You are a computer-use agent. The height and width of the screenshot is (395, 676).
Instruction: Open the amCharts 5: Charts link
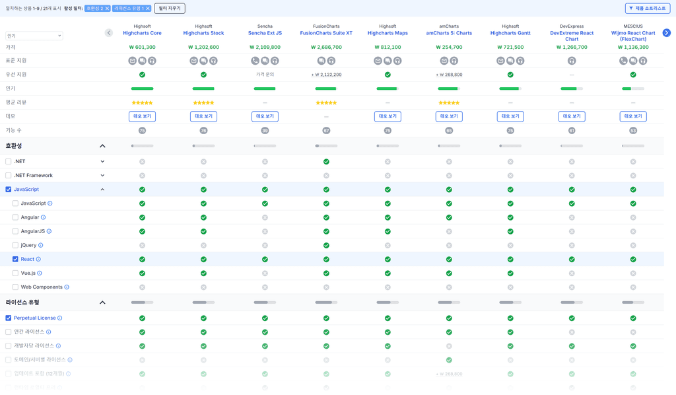(x=449, y=33)
